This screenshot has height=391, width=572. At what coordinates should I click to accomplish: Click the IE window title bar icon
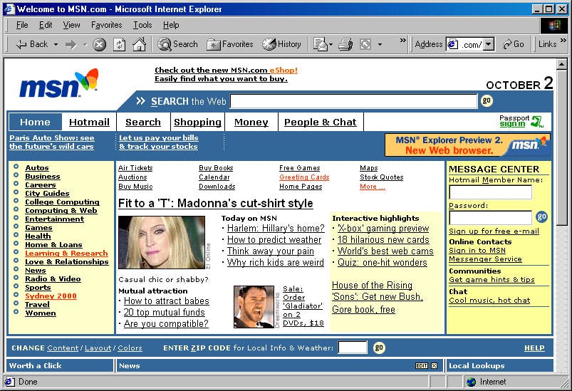point(9,9)
